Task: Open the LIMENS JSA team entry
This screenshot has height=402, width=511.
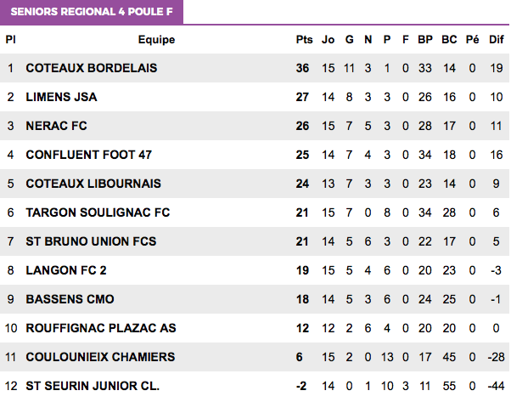Action: pyautogui.click(x=61, y=97)
